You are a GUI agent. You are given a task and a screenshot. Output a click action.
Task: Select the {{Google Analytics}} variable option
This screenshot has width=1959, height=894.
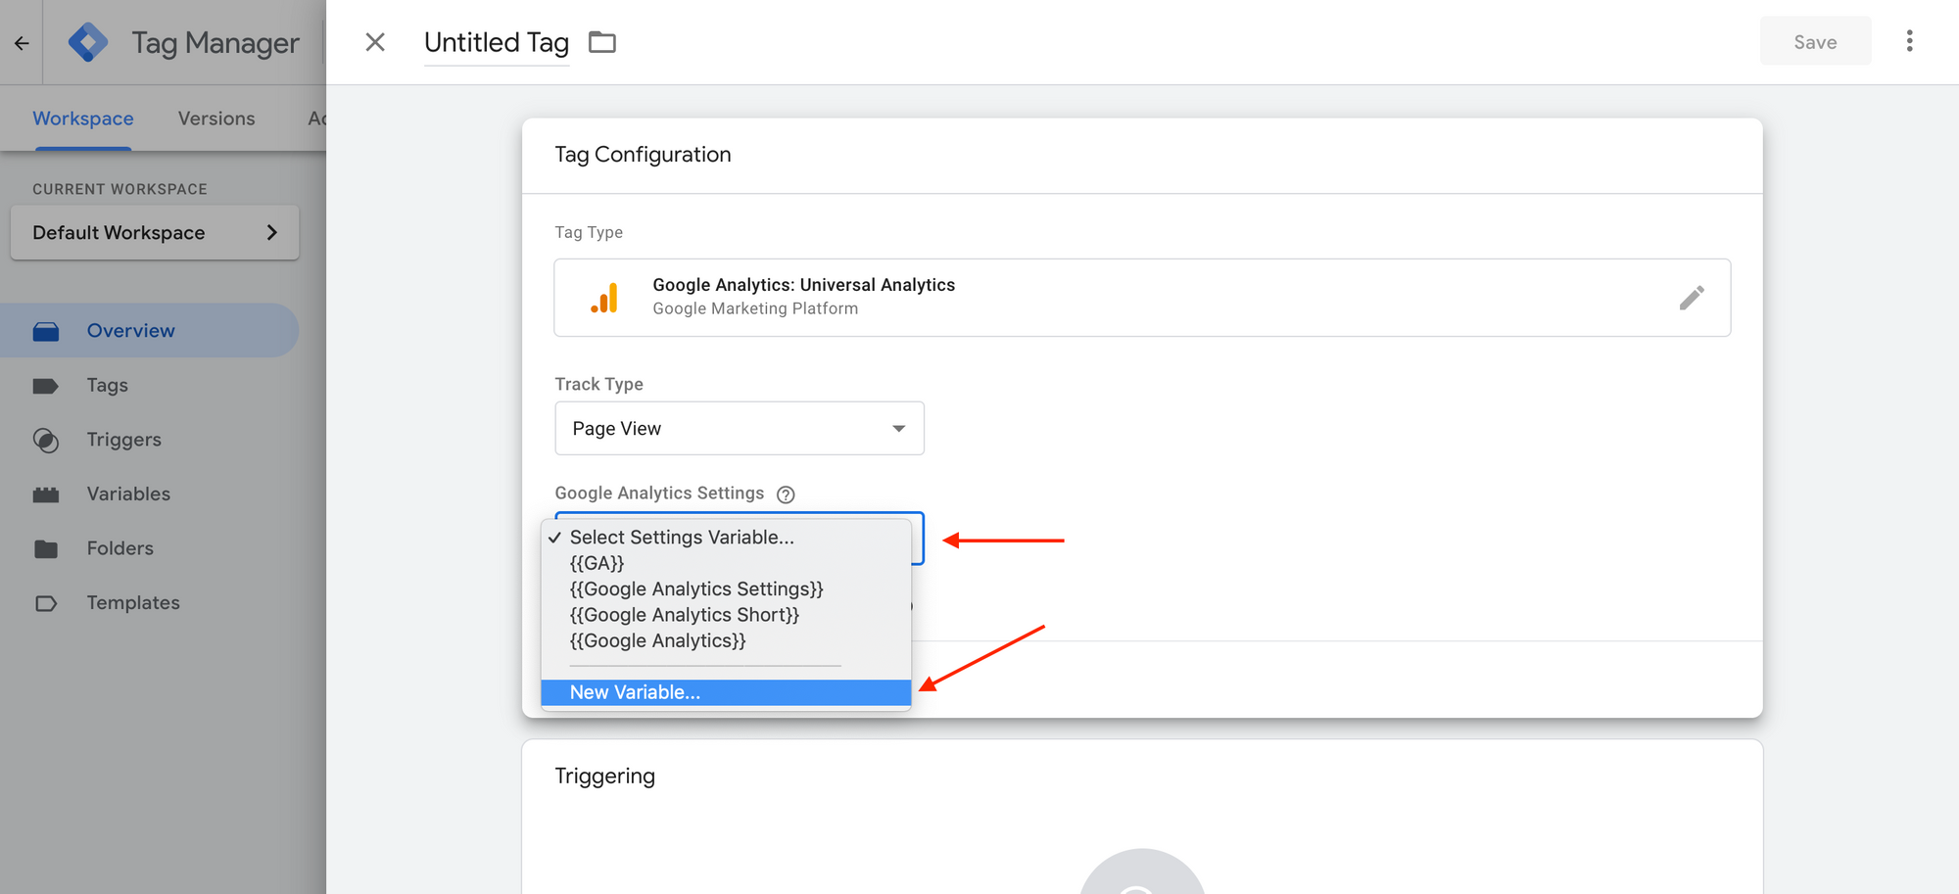[726, 640]
